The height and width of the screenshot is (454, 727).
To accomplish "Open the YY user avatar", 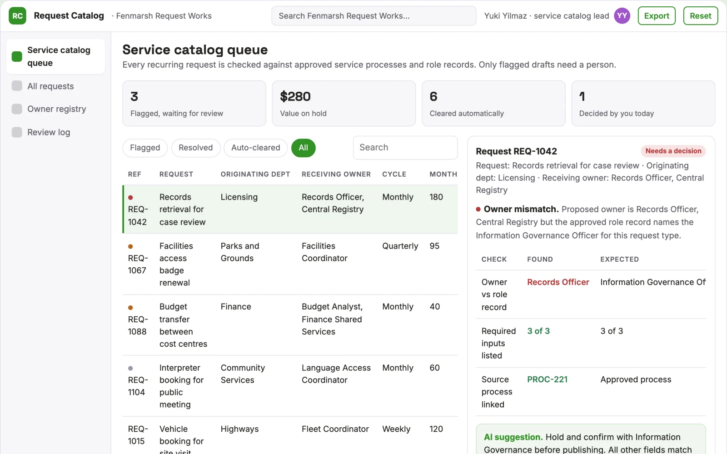I will coord(622,16).
